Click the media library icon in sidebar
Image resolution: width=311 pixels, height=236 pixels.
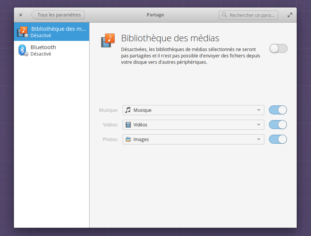pos(23,32)
